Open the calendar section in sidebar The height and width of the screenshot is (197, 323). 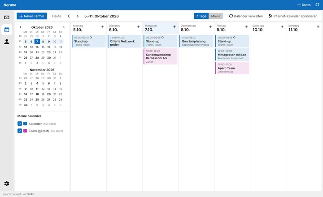(x=7, y=30)
